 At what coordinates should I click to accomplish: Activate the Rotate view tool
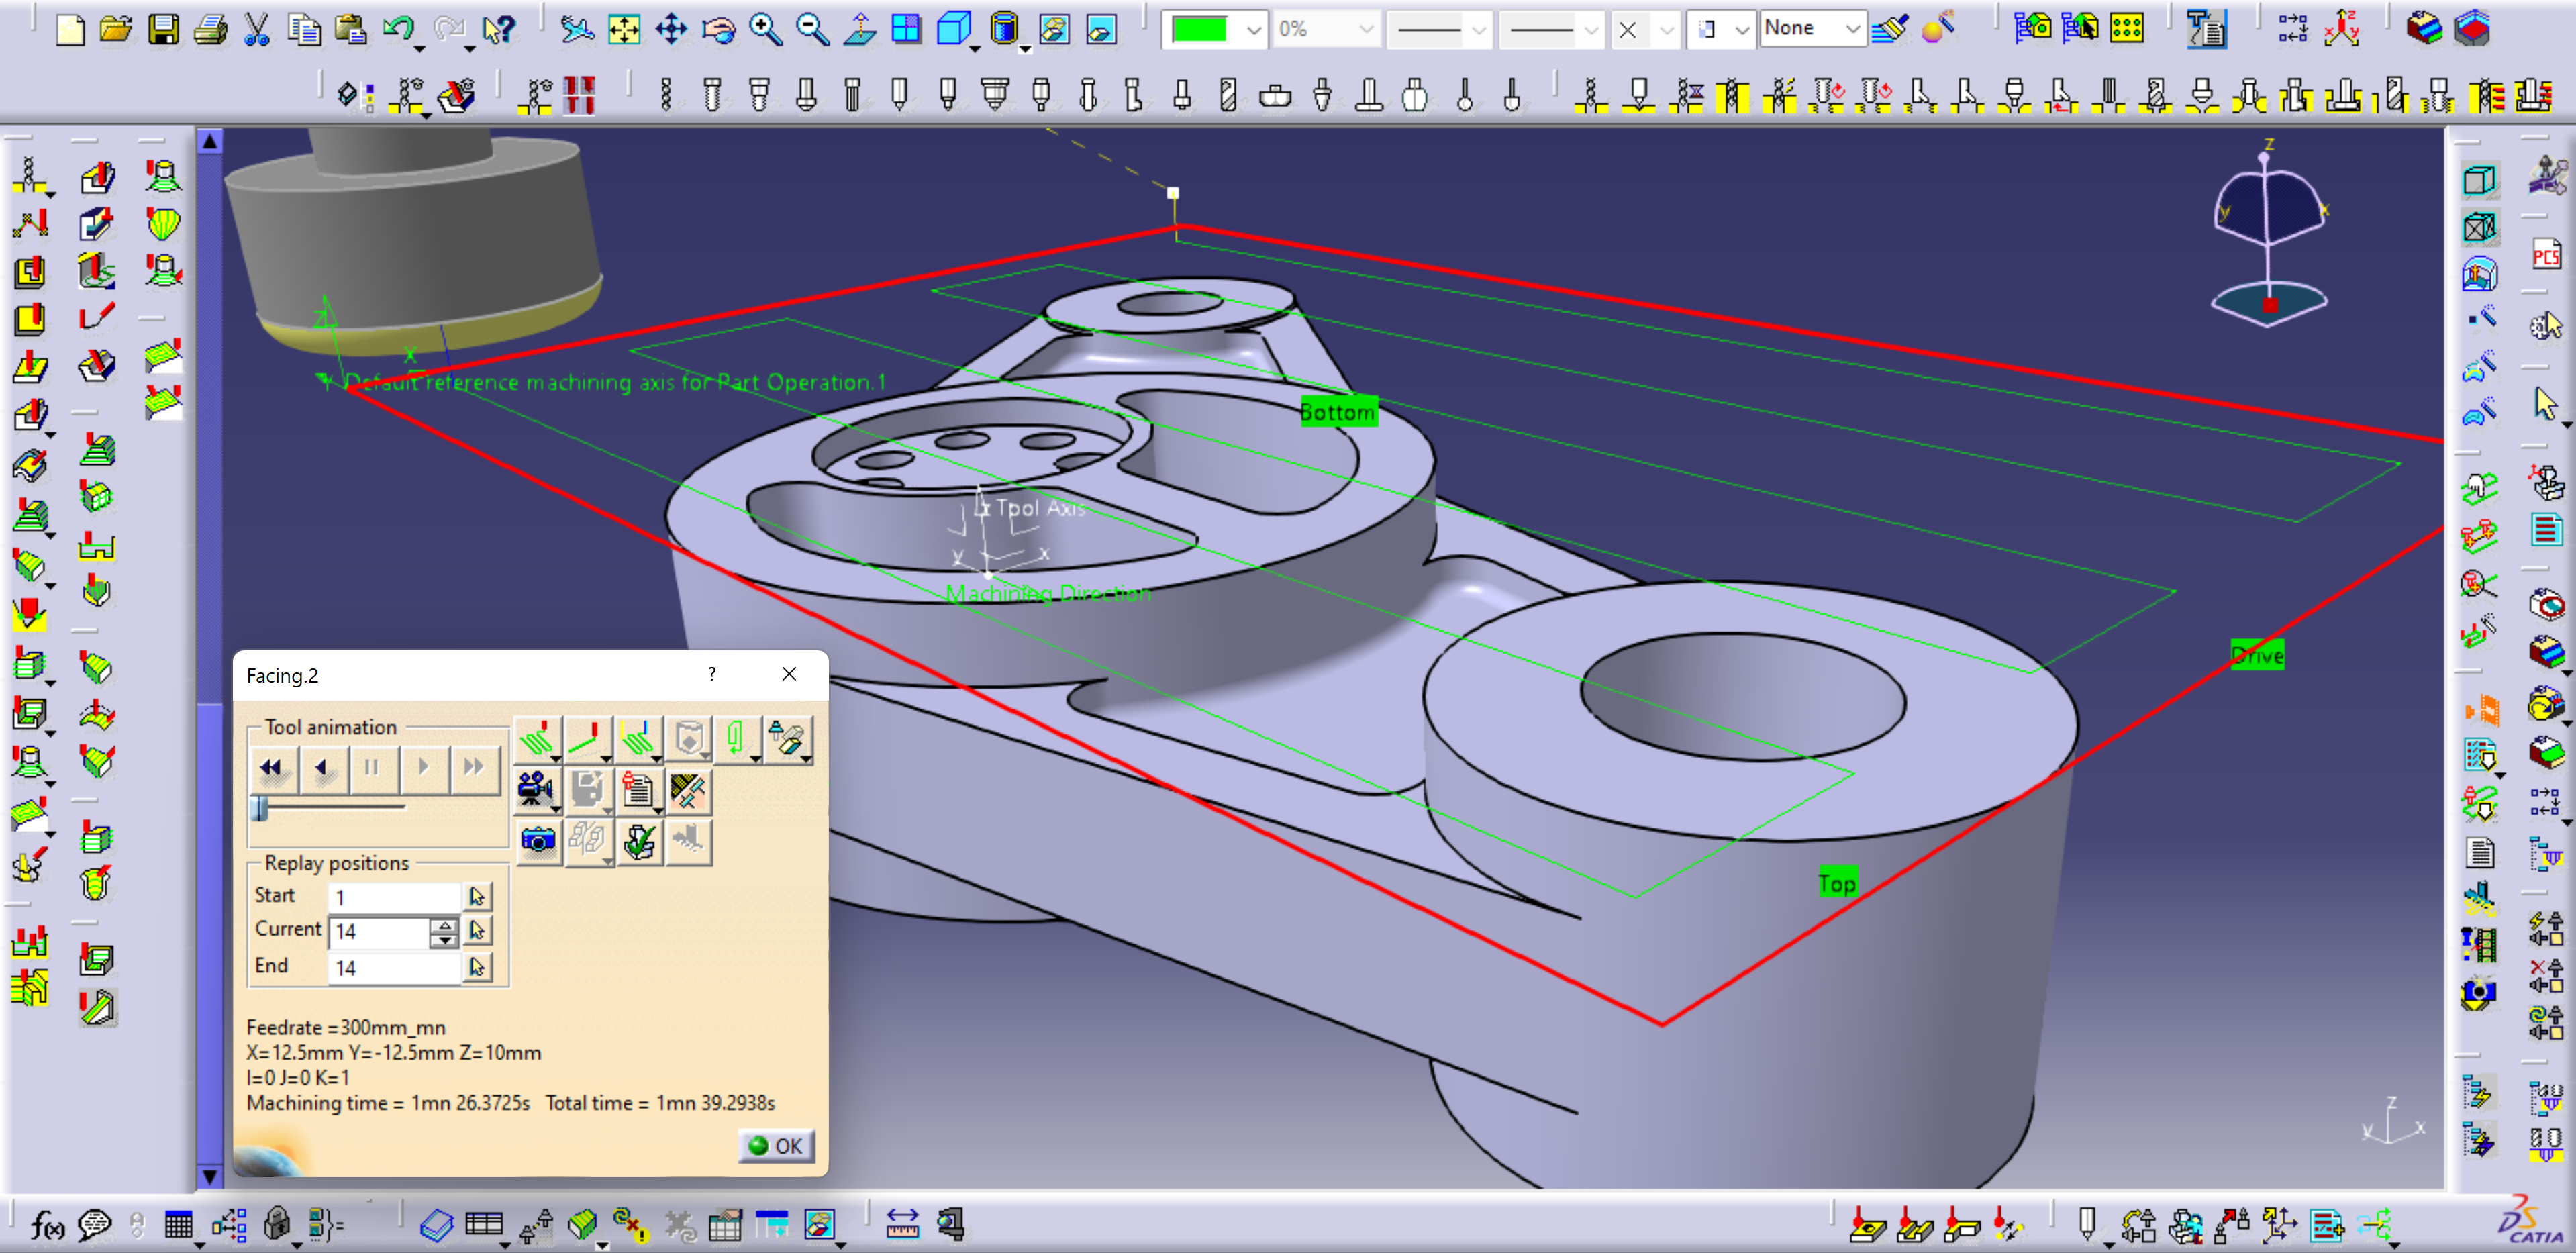(x=718, y=29)
